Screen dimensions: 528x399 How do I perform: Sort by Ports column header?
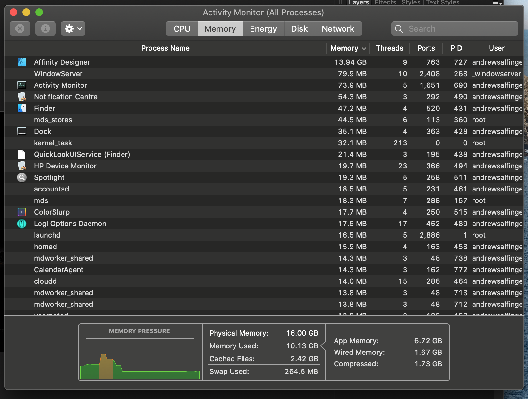click(426, 48)
